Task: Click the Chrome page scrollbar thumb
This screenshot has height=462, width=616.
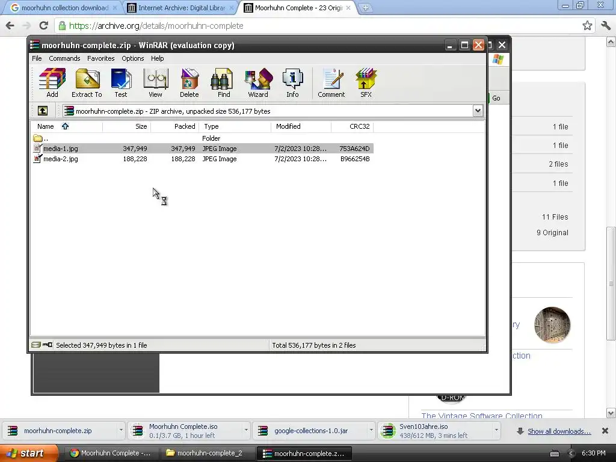Action: tap(611, 284)
